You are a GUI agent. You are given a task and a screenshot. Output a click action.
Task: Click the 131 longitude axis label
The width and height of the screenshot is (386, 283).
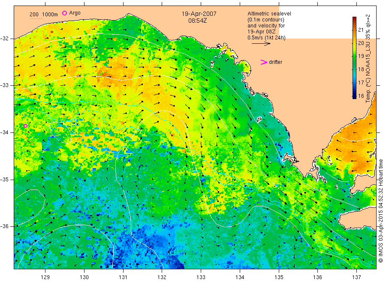click(x=123, y=277)
